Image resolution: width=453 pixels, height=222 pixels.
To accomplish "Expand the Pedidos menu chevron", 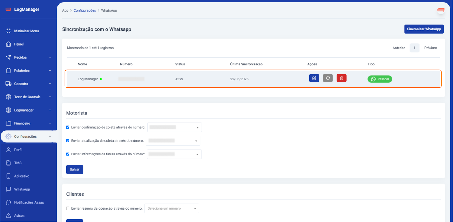I will [x=50, y=57].
